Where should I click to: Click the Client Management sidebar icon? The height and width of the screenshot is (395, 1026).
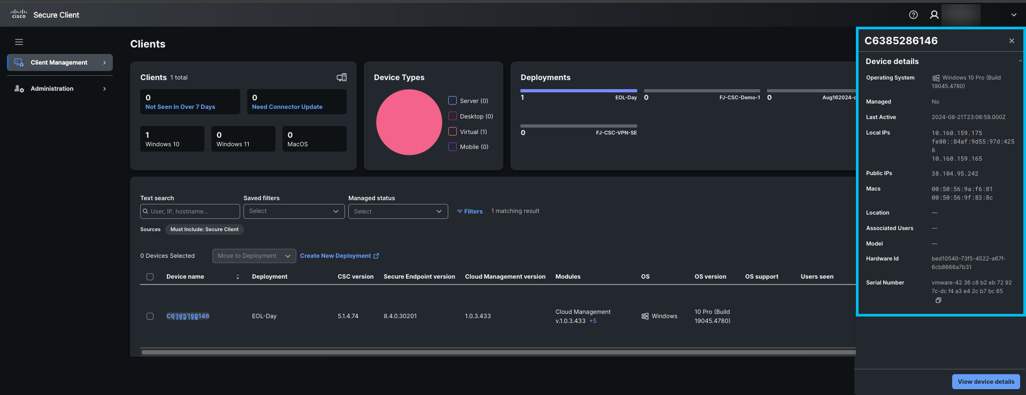tap(19, 62)
